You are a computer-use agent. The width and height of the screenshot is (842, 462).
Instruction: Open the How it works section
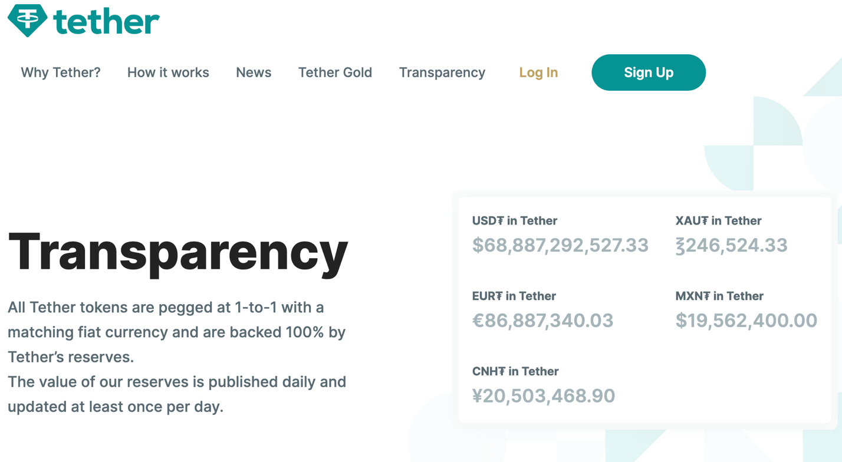(168, 72)
